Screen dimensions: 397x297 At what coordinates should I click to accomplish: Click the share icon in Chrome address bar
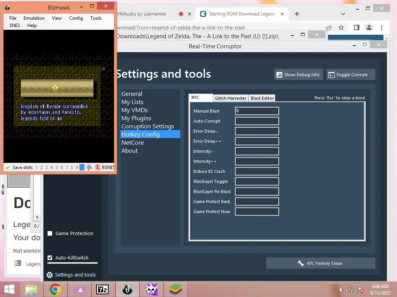329,27
